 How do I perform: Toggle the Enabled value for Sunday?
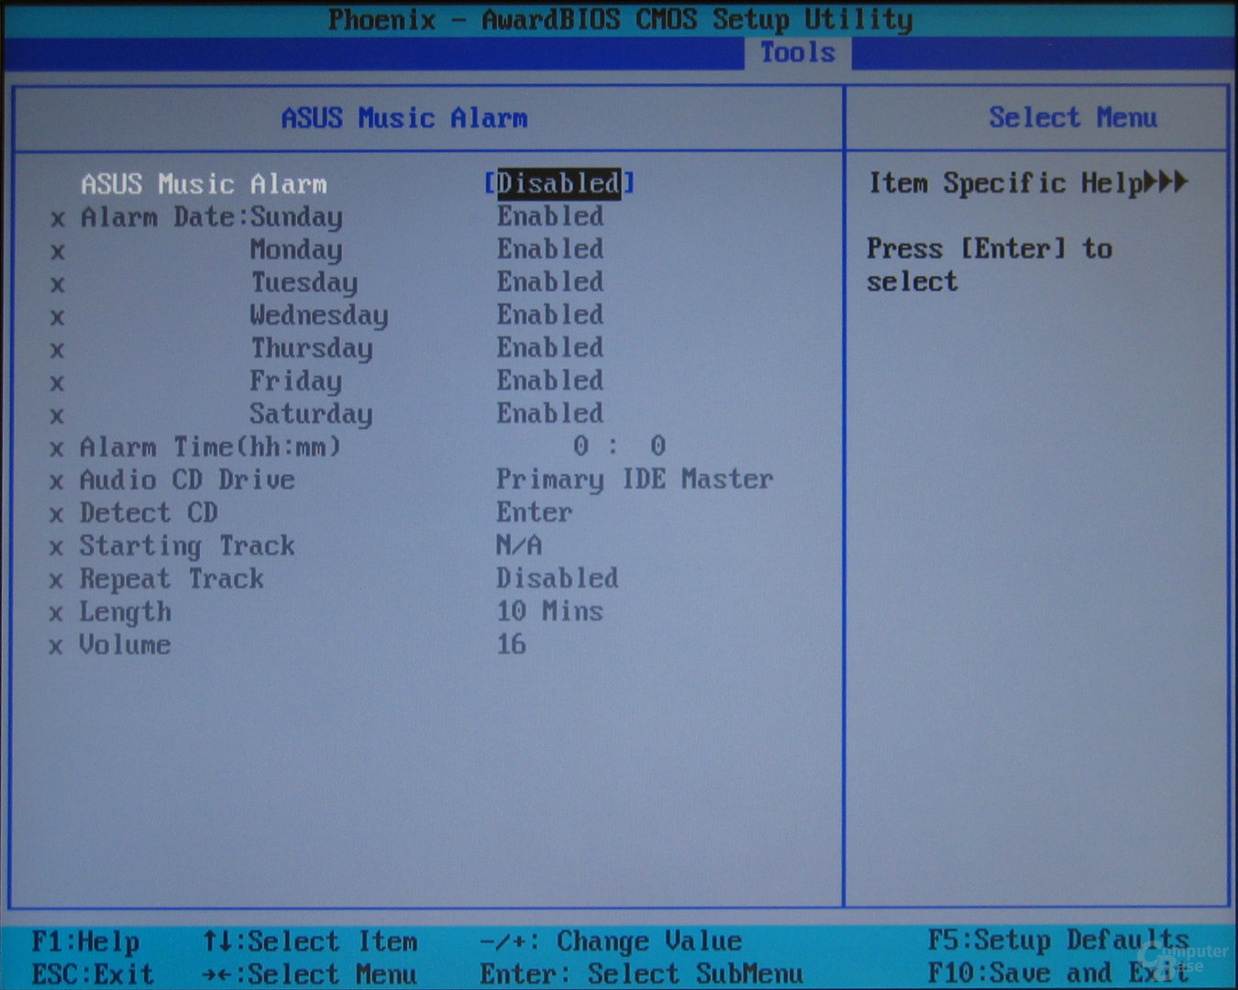[x=550, y=216]
